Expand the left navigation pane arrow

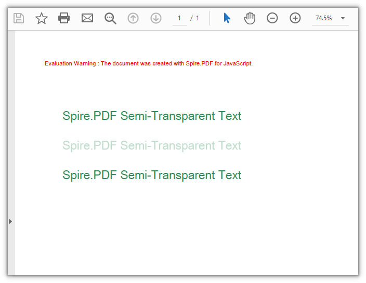(10, 221)
